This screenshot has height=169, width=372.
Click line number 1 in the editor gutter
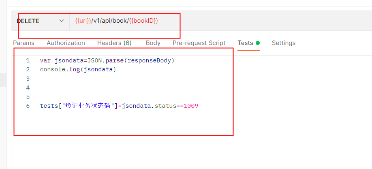point(28,60)
